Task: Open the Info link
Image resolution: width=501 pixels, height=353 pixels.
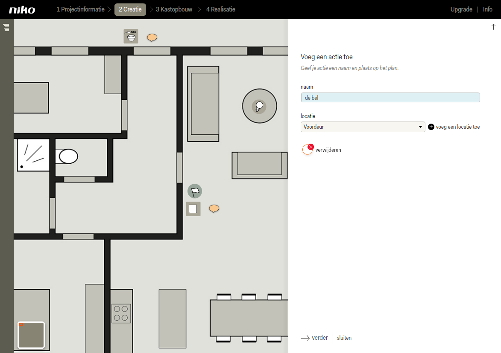Action: (x=488, y=9)
